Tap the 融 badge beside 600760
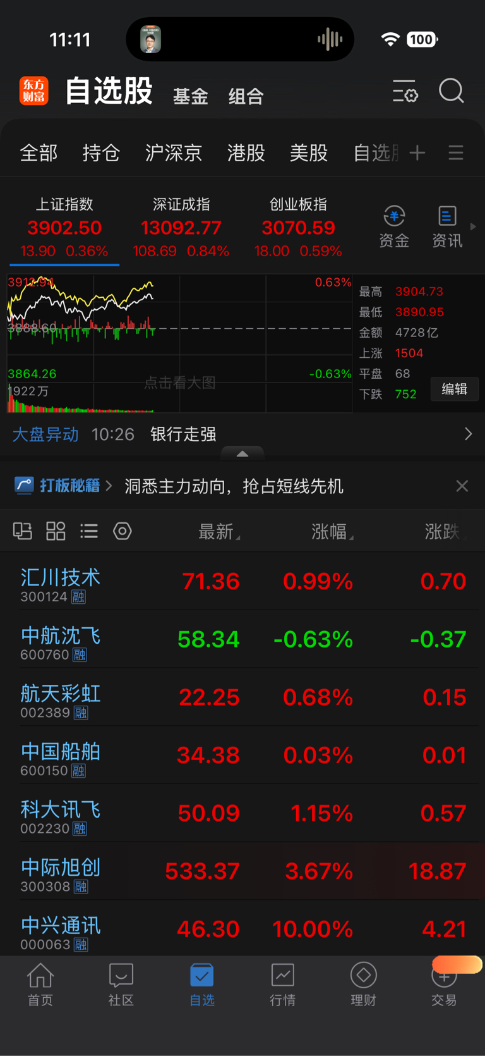Viewport: 485px width, 1056px height. coord(80,655)
